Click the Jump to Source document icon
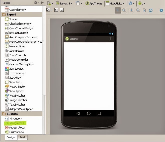 [x=144, y=10]
